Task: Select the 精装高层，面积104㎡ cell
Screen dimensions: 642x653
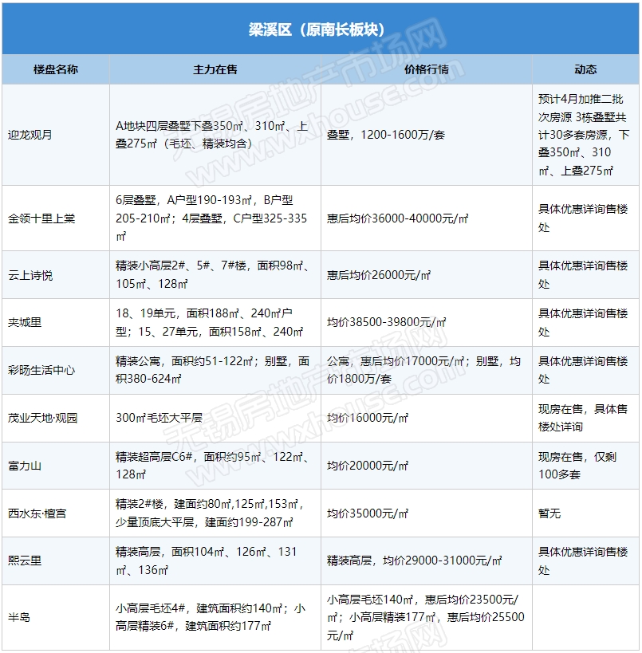Action: 215,561
